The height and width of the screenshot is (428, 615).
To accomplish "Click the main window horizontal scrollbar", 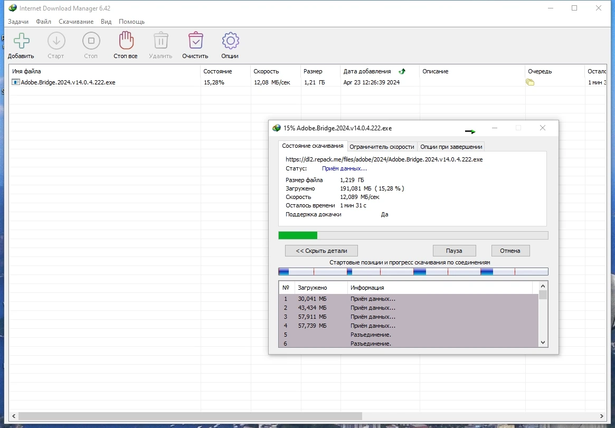I will pos(190,416).
